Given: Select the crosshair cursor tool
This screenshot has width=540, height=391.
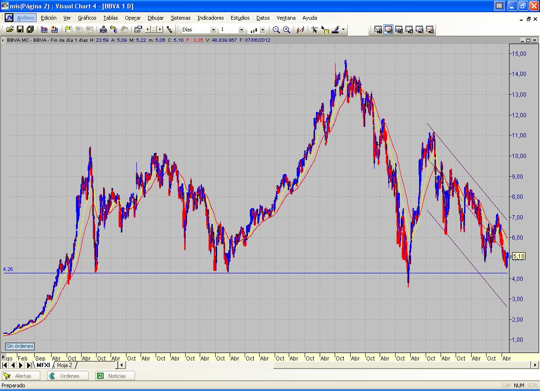Looking at the screenshot, I should pyautogui.click(x=314, y=30).
